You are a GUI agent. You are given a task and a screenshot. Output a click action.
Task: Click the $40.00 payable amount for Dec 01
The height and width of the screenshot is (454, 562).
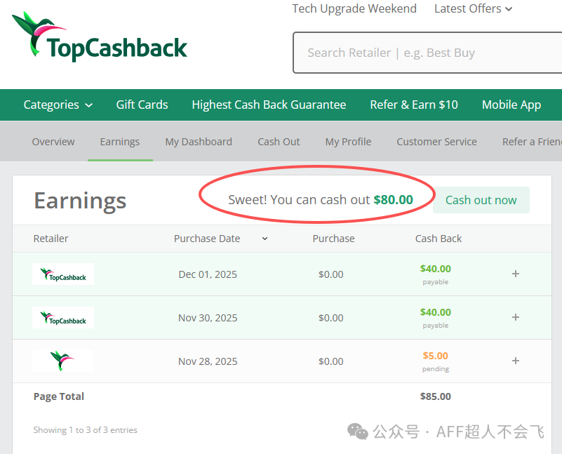[436, 268]
